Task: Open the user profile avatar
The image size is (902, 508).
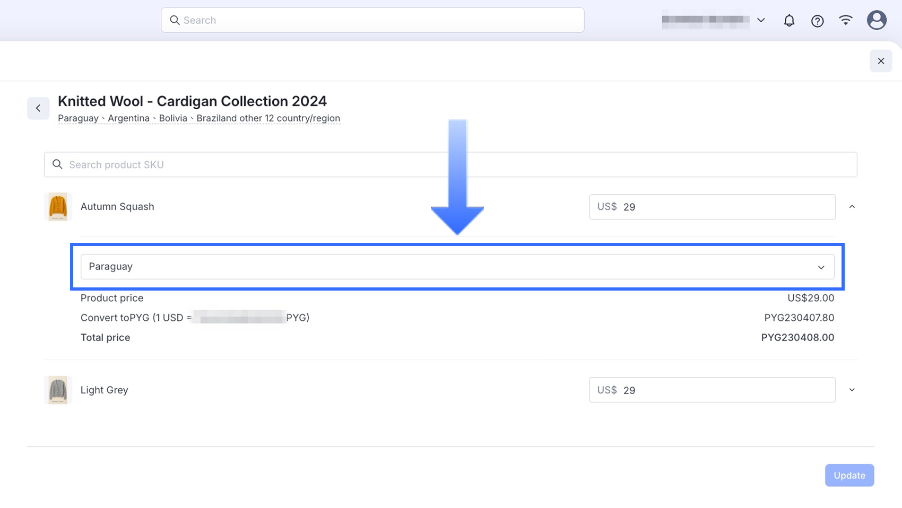Action: (x=876, y=20)
